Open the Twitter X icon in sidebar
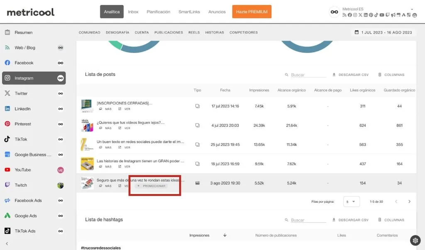425x250 pixels. (x=7, y=93)
